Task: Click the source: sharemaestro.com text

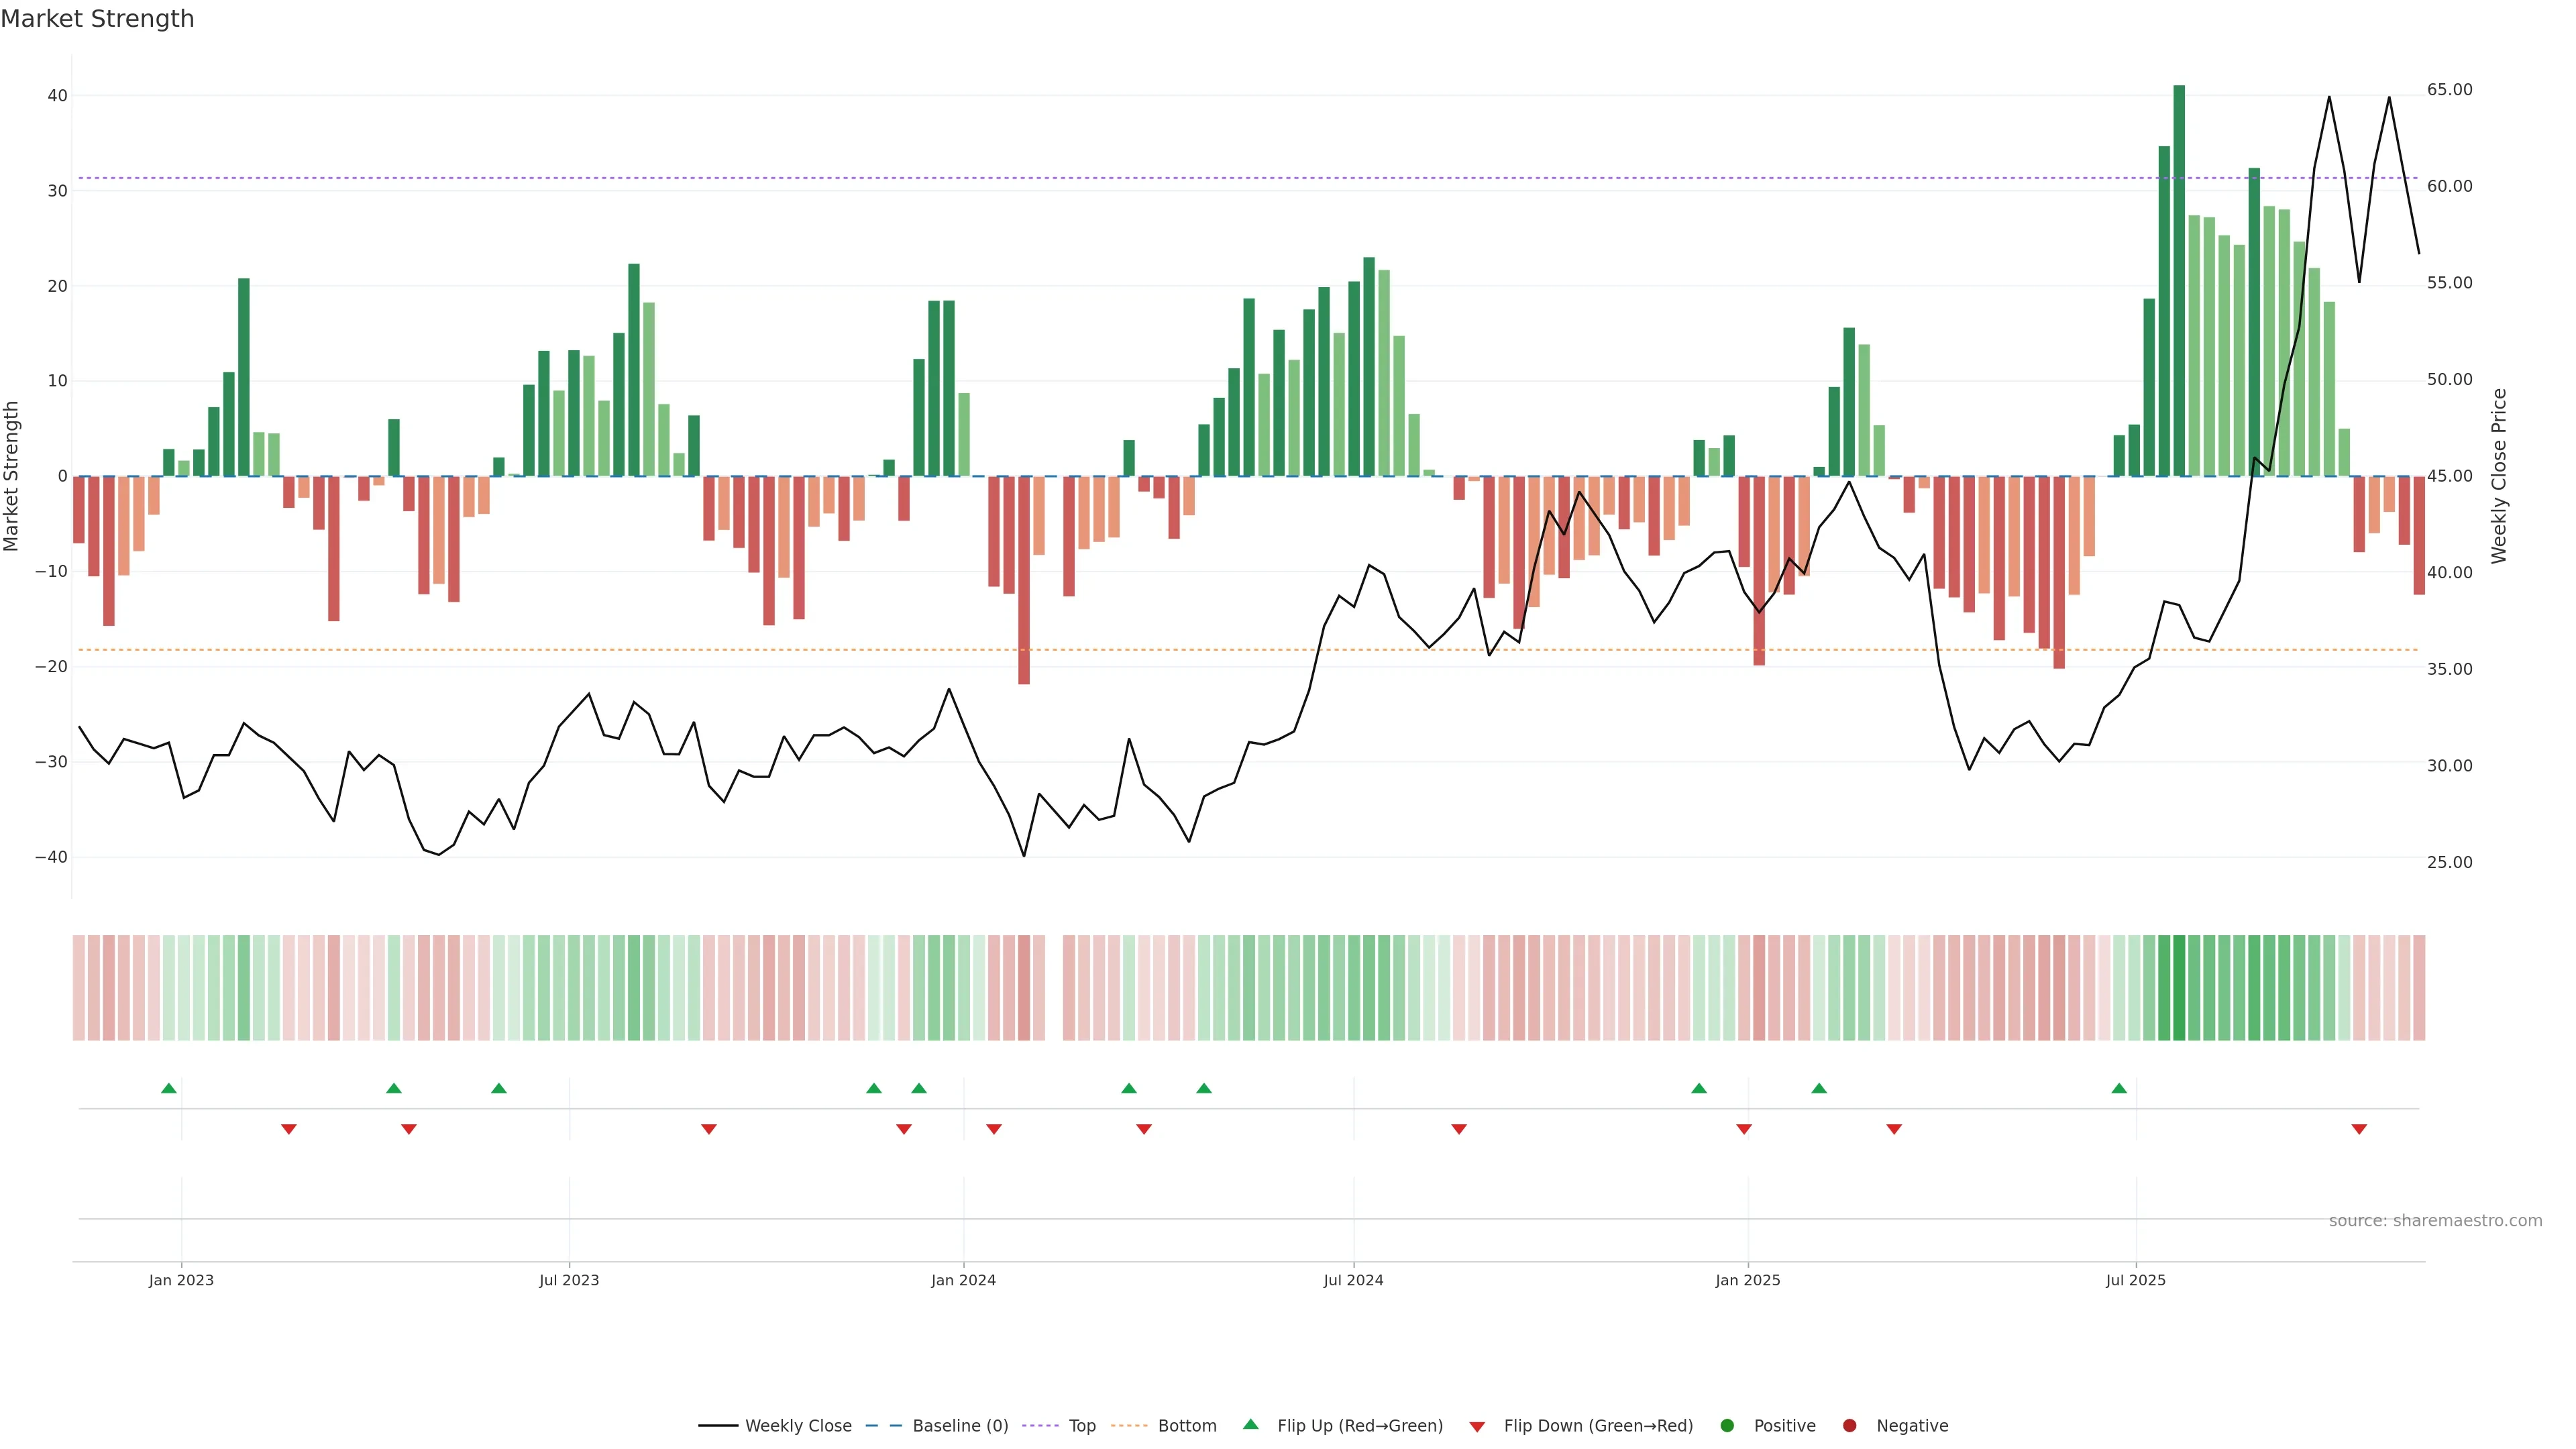Action: tap(2435, 1221)
